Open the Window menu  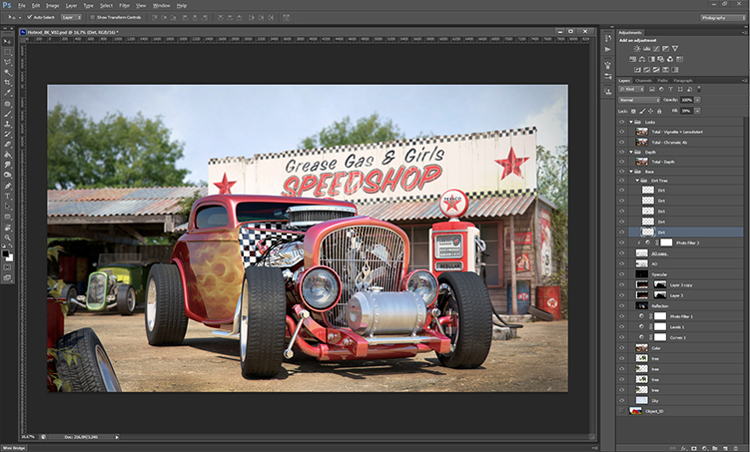tap(161, 6)
